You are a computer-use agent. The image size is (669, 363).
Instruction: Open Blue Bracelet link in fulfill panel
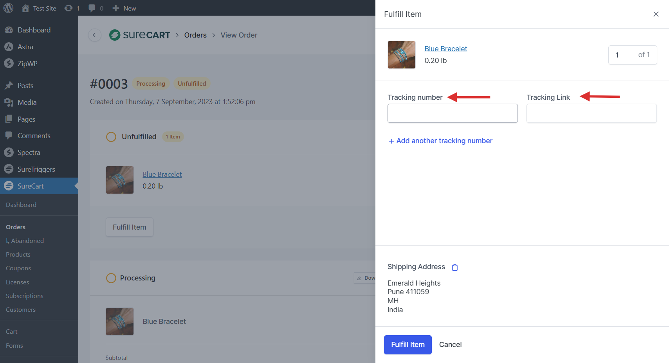click(x=445, y=49)
